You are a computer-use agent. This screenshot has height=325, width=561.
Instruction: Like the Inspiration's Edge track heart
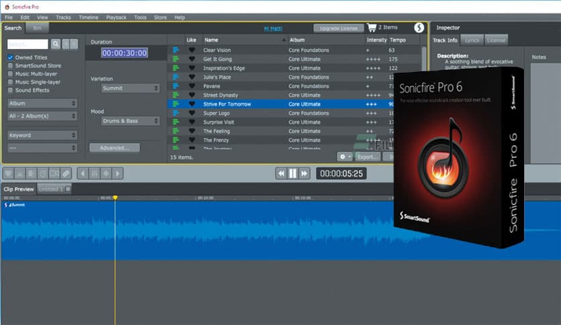point(192,68)
